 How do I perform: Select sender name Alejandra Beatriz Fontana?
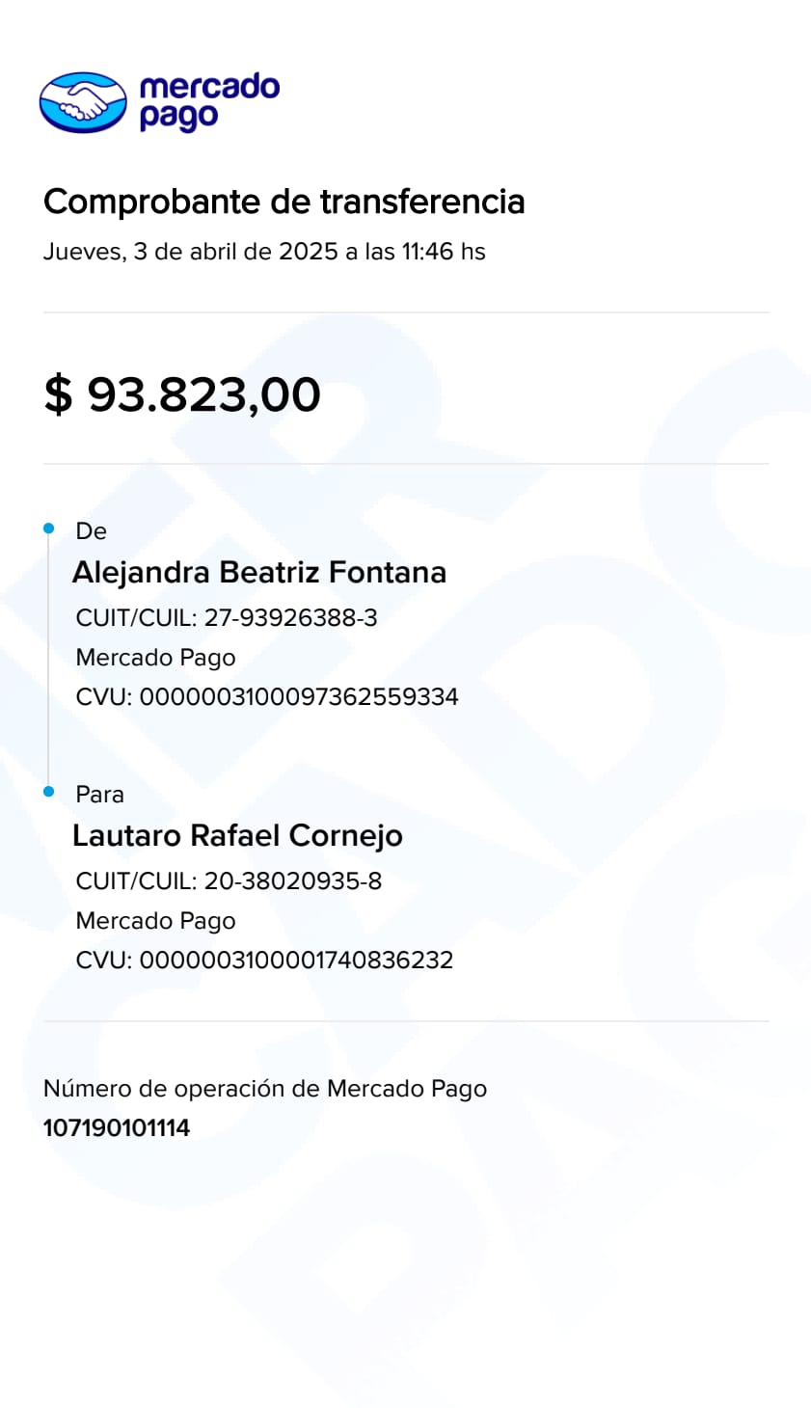pos(258,572)
